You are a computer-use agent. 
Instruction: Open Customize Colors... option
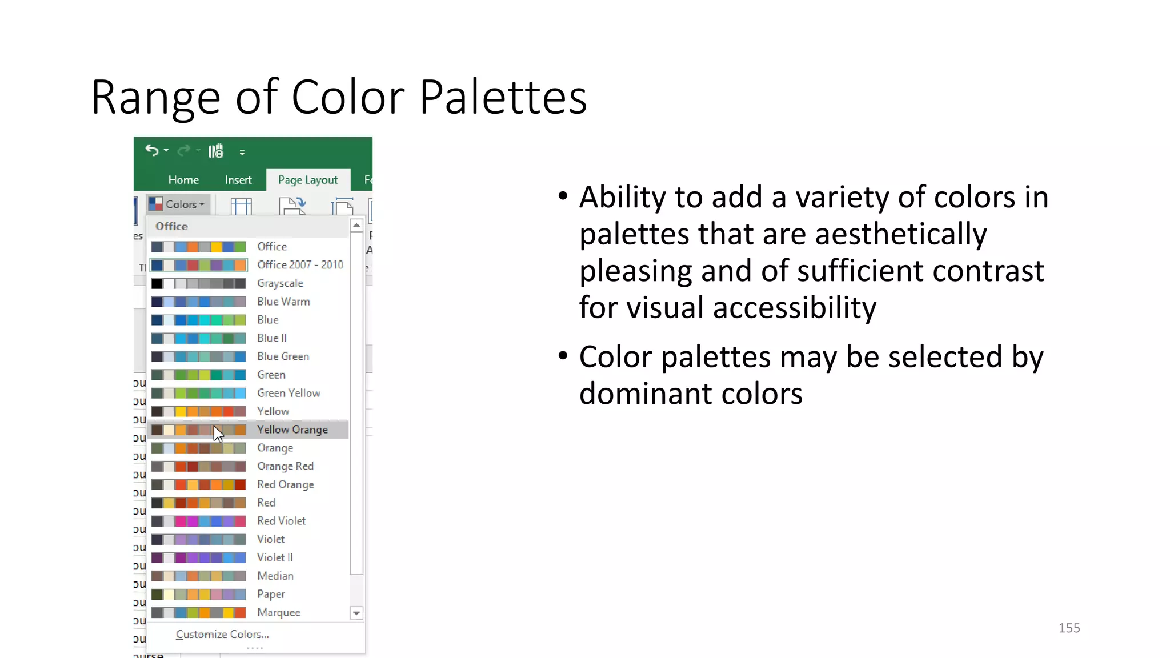tap(222, 634)
